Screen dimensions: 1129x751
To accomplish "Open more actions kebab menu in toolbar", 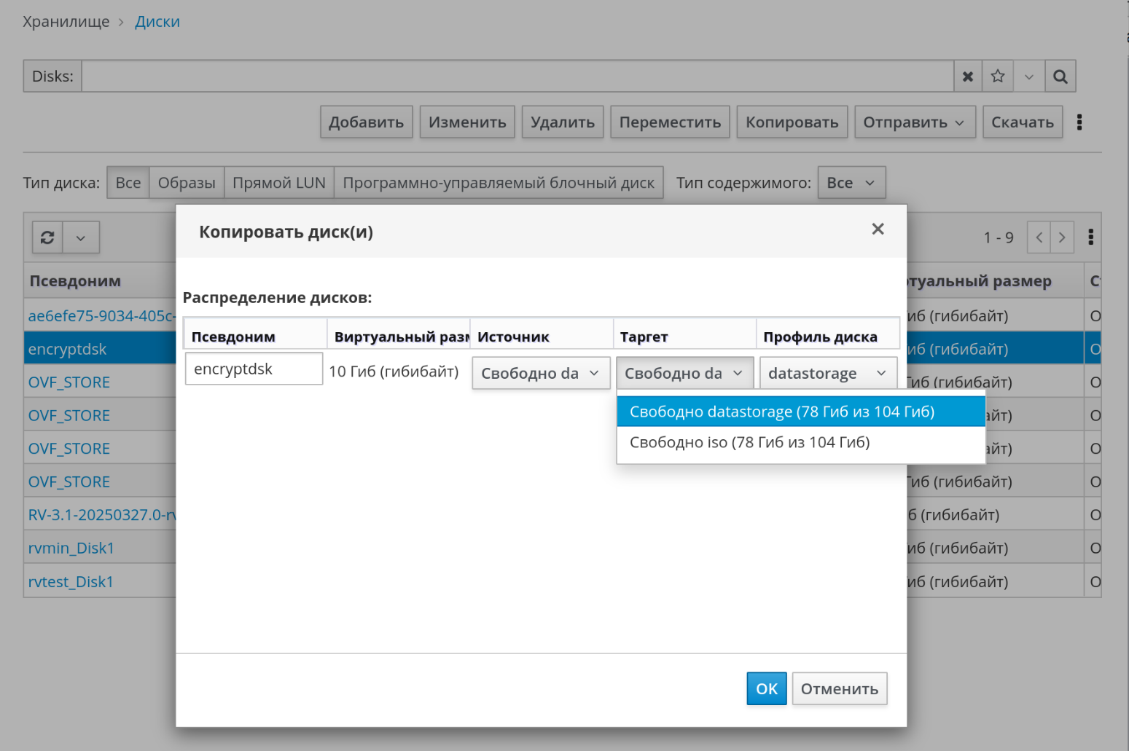I will coord(1079,122).
